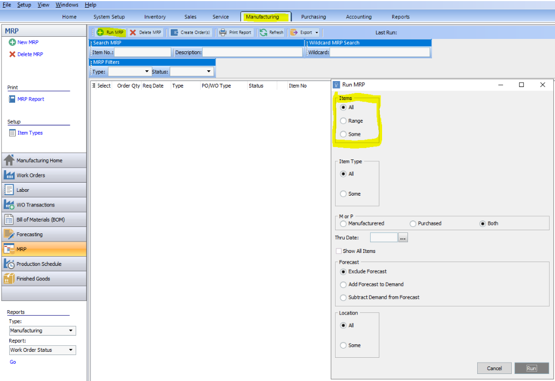Open the Setup menu
Image resolution: width=555 pixels, height=381 pixels.
click(24, 5)
